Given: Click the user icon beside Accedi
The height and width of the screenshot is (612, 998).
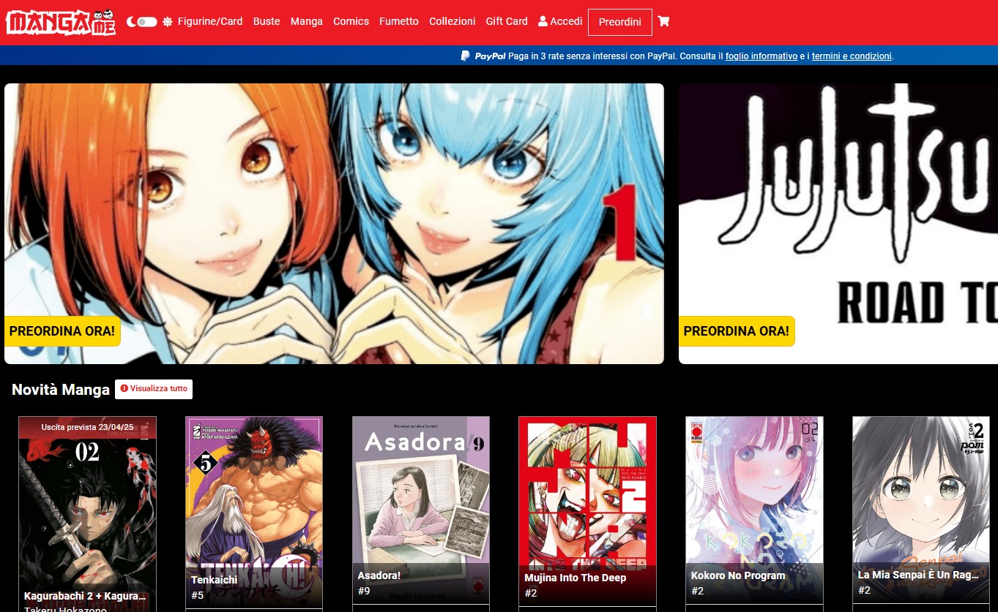Looking at the screenshot, I should tap(543, 21).
